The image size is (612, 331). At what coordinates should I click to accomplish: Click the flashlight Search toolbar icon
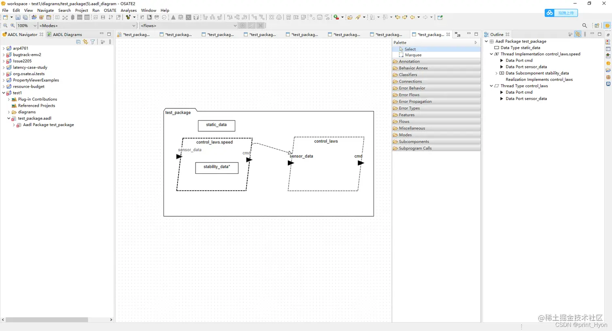click(x=358, y=17)
